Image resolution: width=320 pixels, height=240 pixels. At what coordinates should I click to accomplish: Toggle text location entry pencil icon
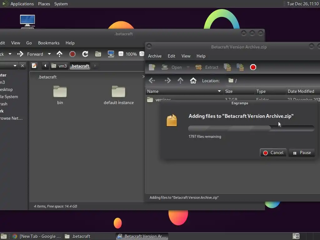click(34, 66)
